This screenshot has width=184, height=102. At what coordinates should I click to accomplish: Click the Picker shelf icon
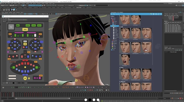[x=16, y=10]
